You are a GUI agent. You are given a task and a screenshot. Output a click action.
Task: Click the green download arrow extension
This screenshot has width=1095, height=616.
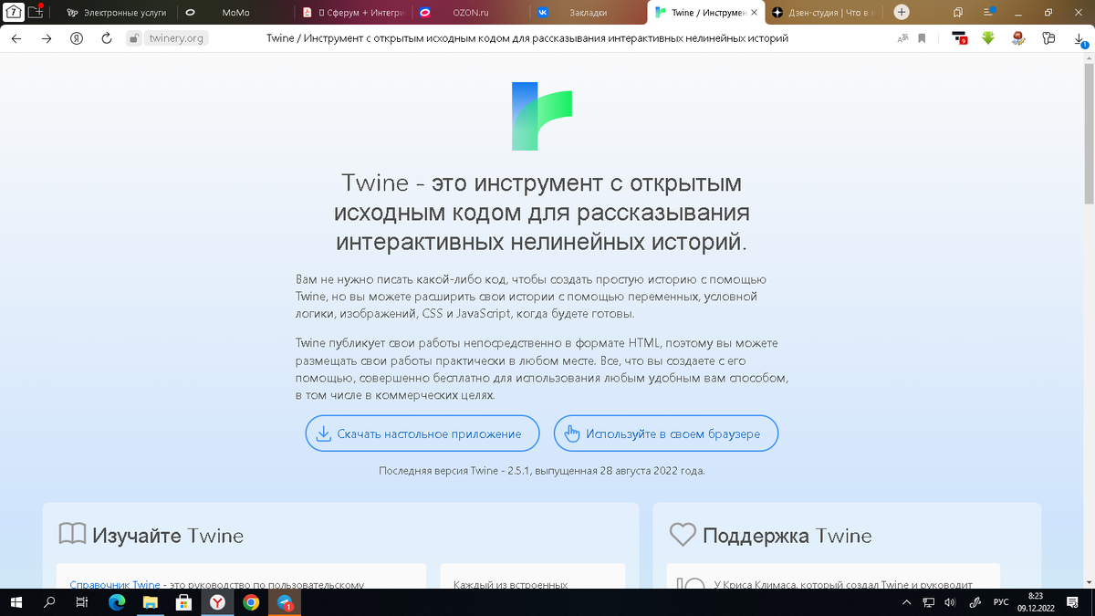click(x=988, y=38)
